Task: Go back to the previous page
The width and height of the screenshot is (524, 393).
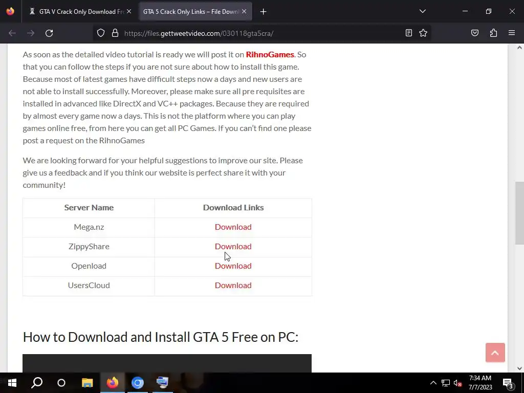Action: (x=12, y=33)
